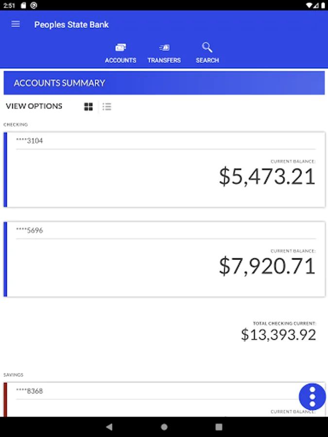Open checking account ****5696 card
Image resolution: width=328 pixels, height=437 pixels.
point(164,259)
